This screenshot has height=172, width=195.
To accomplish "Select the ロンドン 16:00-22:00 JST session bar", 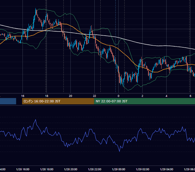I will coord(58,101).
